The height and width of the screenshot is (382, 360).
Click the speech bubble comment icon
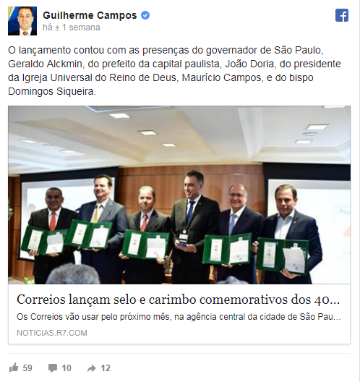(x=53, y=368)
